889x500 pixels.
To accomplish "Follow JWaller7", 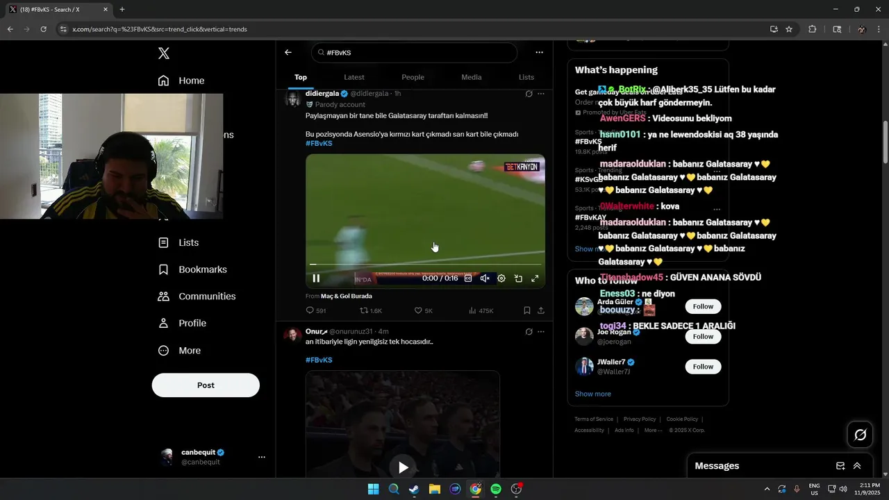I will (x=703, y=366).
